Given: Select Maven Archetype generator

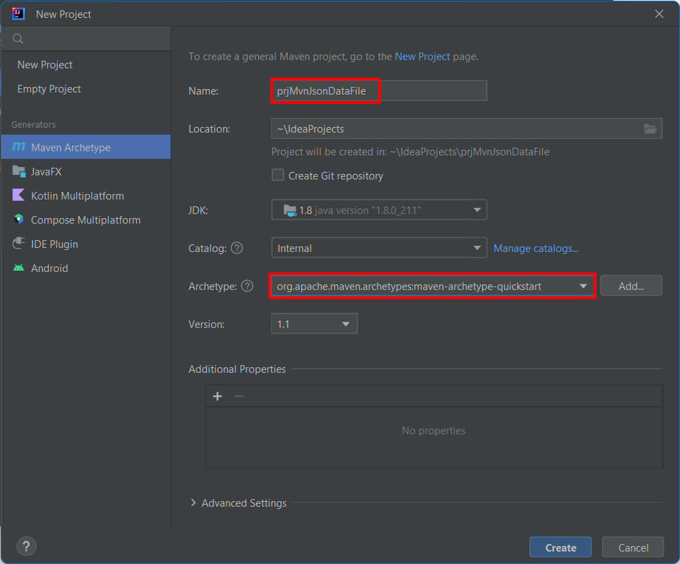Looking at the screenshot, I should tap(86, 147).
